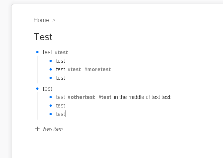Click text 'in the middle of text test'
This screenshot has width=223, height=158.
pos(142,97)
